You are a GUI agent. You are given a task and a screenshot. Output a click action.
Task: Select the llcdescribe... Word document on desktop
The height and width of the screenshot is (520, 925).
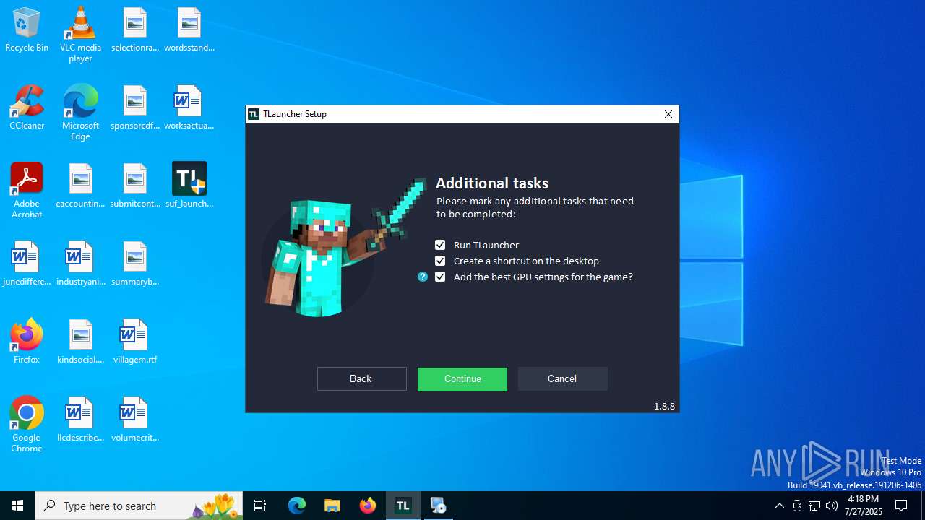pyautogui.click(x=80, y=420)
